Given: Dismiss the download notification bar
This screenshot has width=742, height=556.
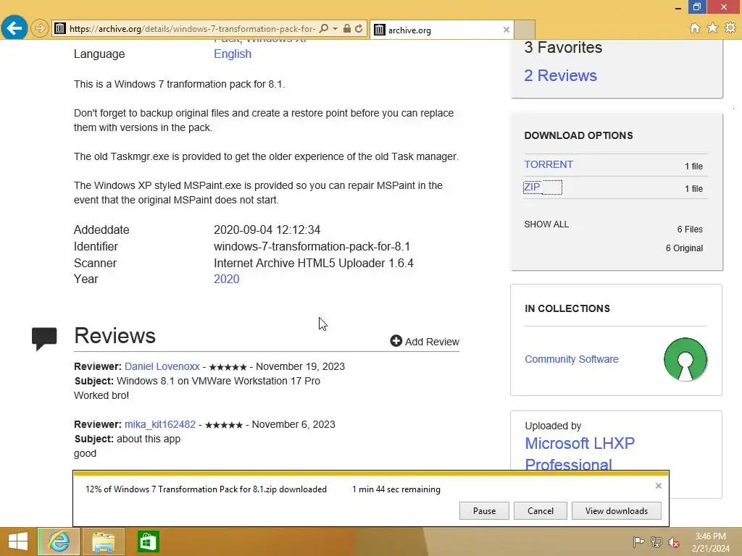Looking at the screenshot, I should [658, 486].
